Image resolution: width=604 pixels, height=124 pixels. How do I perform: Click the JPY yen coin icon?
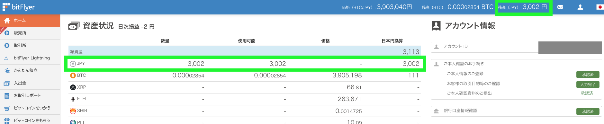click(73, 64)
